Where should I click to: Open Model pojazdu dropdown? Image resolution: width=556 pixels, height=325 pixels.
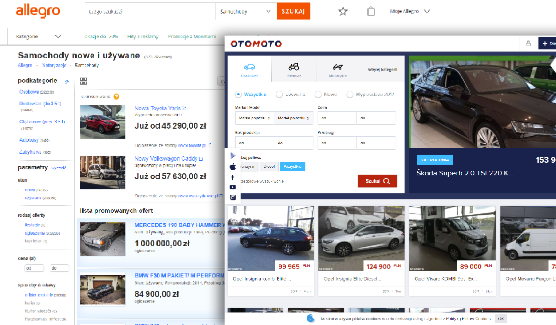[x=293, y=118]
